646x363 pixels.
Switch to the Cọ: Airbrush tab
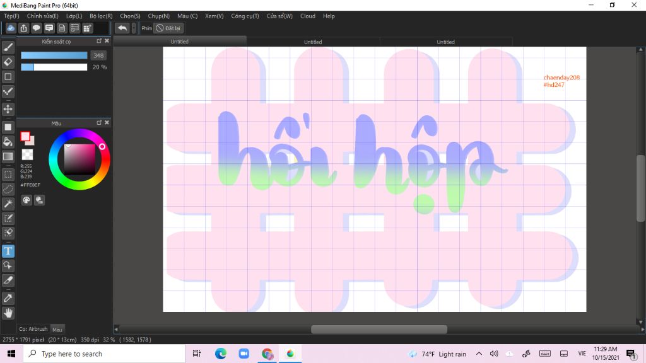click(33, 329)
